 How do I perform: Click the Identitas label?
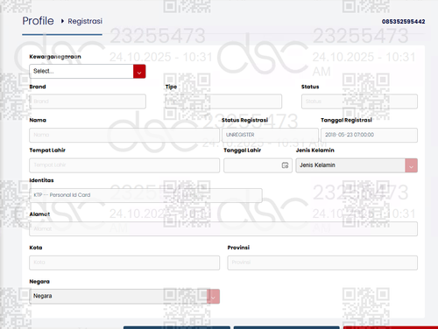41,180
